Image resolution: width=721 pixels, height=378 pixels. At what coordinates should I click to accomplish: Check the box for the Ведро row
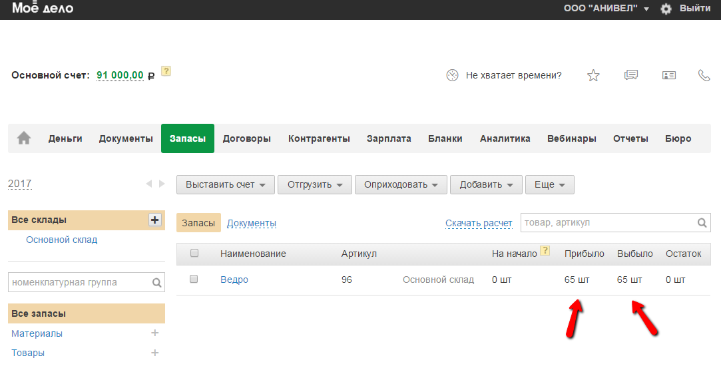194,280
